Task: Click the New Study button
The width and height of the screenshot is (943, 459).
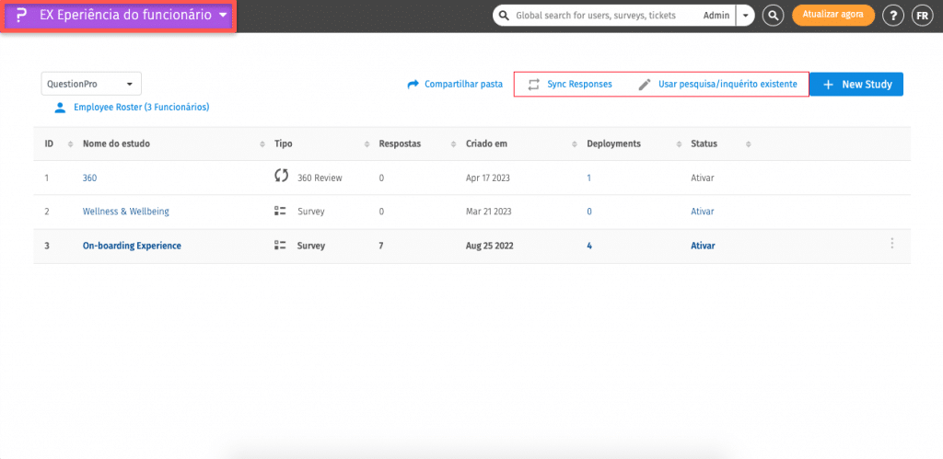Action: 856,84
